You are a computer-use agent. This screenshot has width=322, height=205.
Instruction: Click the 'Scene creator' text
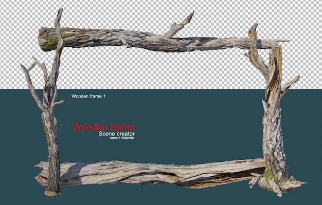pyautogui.click(x=116, y=134)
